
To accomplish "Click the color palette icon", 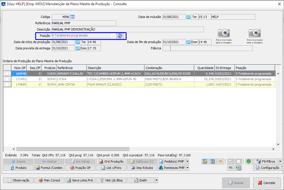I will click(220, 161).
